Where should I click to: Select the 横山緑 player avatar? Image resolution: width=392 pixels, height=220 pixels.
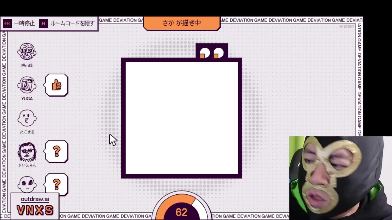pyautogui.click(x=27, y=52)
